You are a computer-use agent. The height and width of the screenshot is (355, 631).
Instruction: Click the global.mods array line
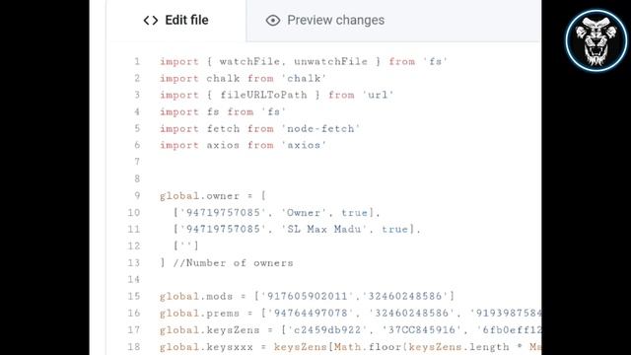(x=307, y=296)
